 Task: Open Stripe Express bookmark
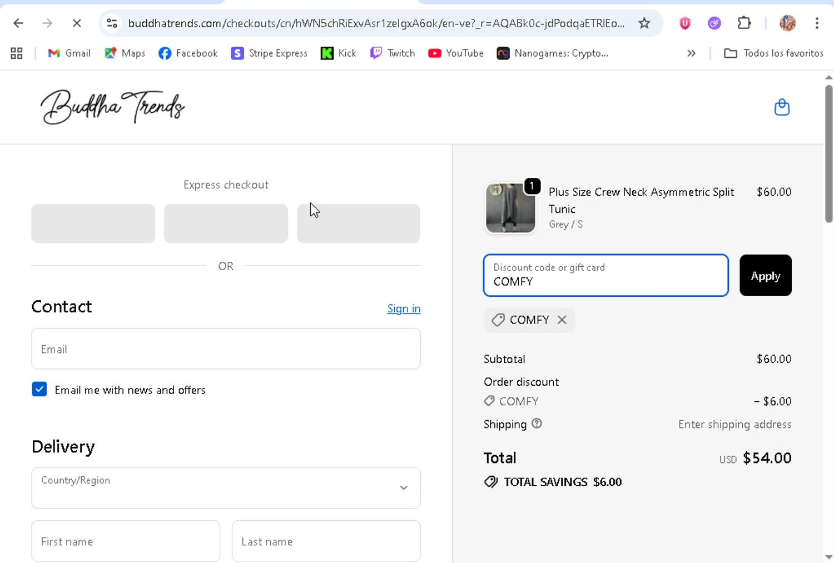click(269, 53)
